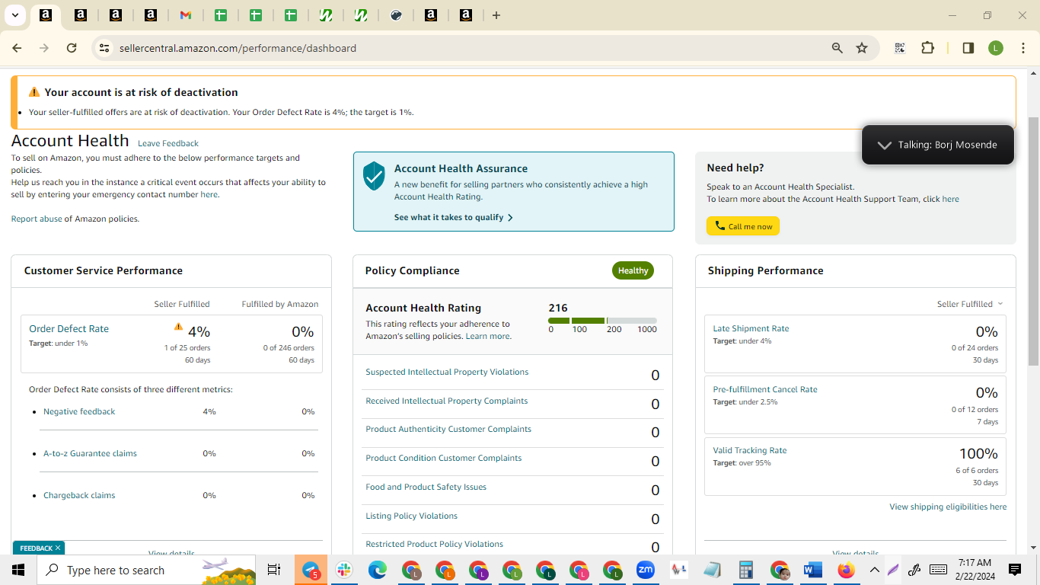Open the Pre-fulfillment Cancel Rate link
The width and height of the screenshot is (1040, 585).
pyautogui.click(x=765, y=389)
